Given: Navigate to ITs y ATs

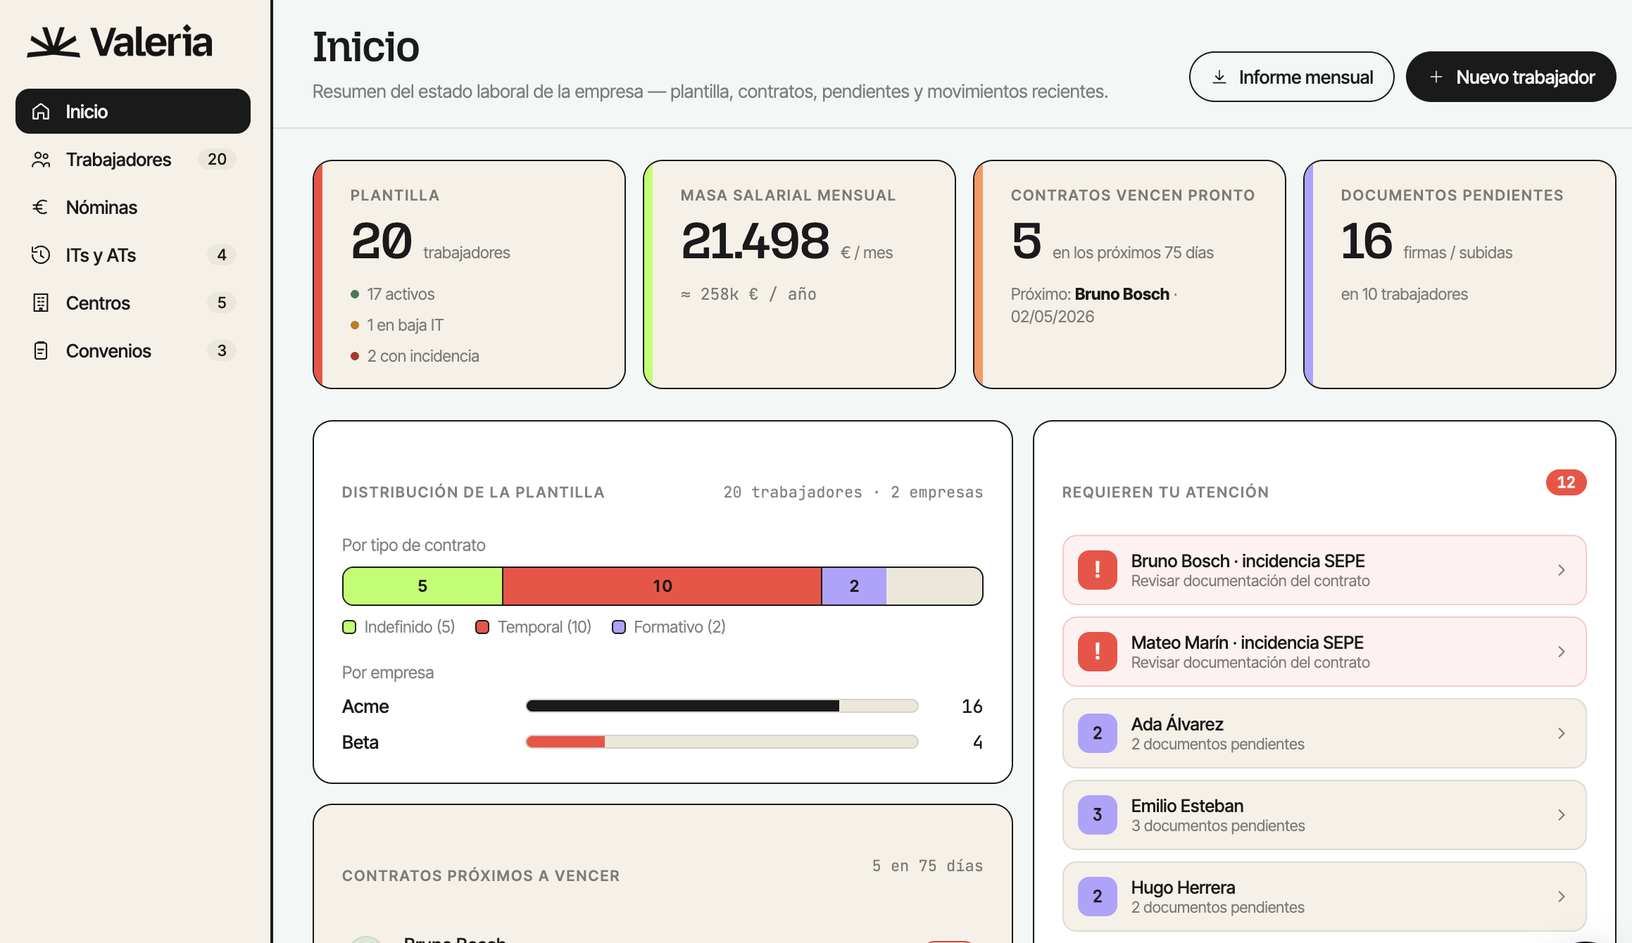Looking at the screenshot, I should (x=133, y=255).
